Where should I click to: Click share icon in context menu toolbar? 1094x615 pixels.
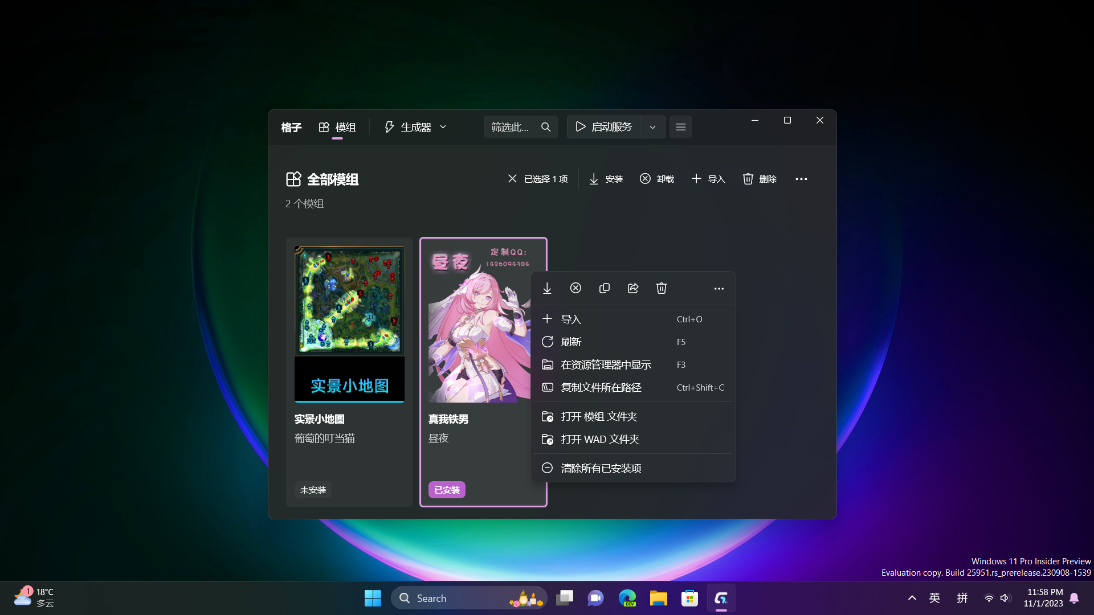[633, 288]
